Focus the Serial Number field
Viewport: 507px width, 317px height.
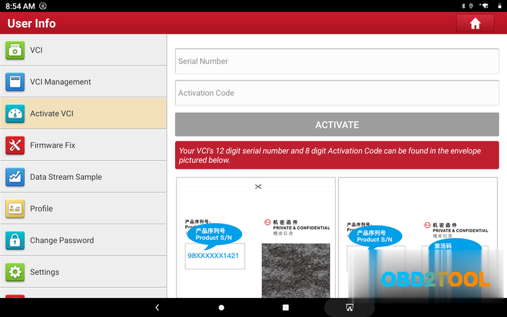coord(337,62)
